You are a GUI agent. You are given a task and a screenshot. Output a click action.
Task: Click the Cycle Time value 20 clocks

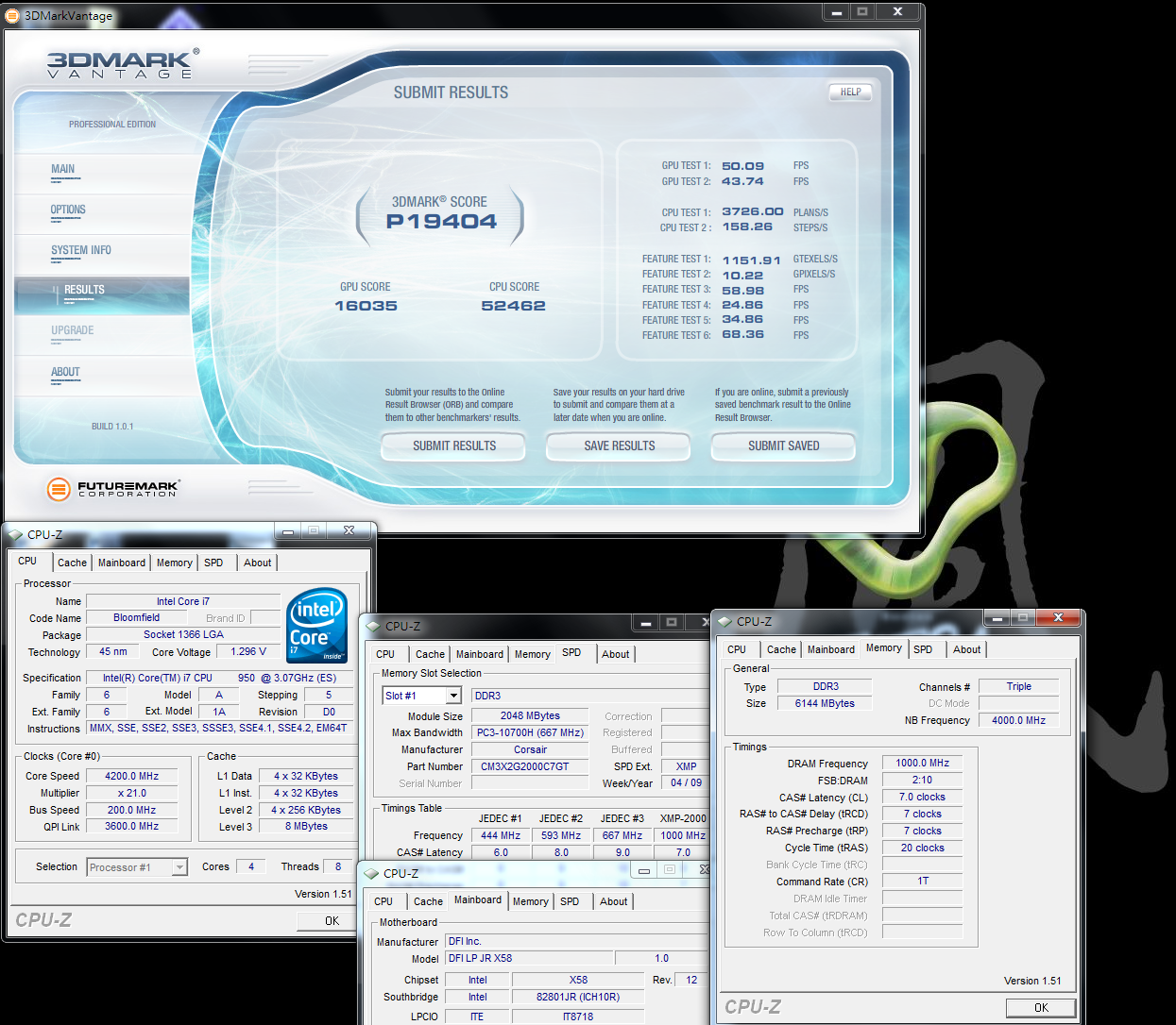coord(922,848)
